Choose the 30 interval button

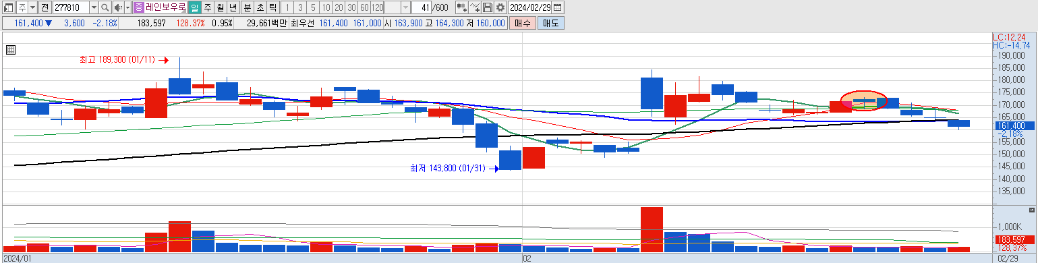click(351, 7)
